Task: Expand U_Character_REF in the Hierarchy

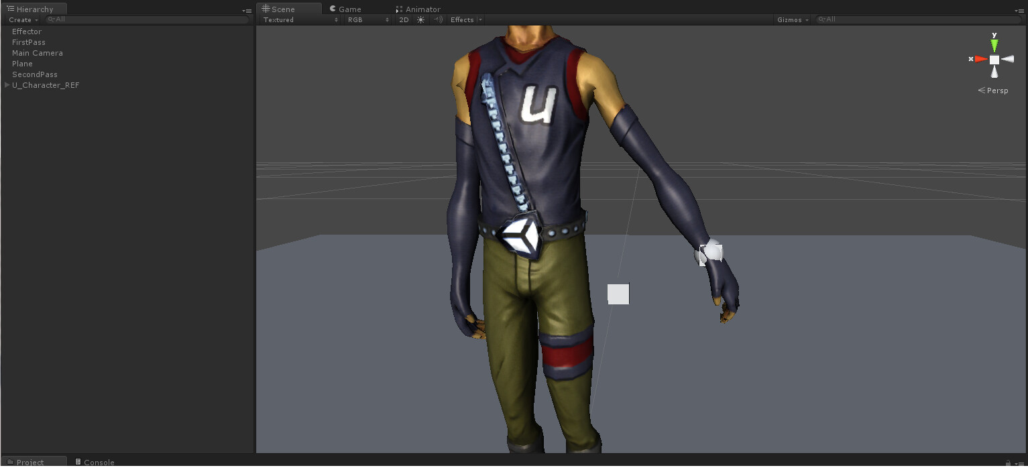Action: (x=7, y=85)
